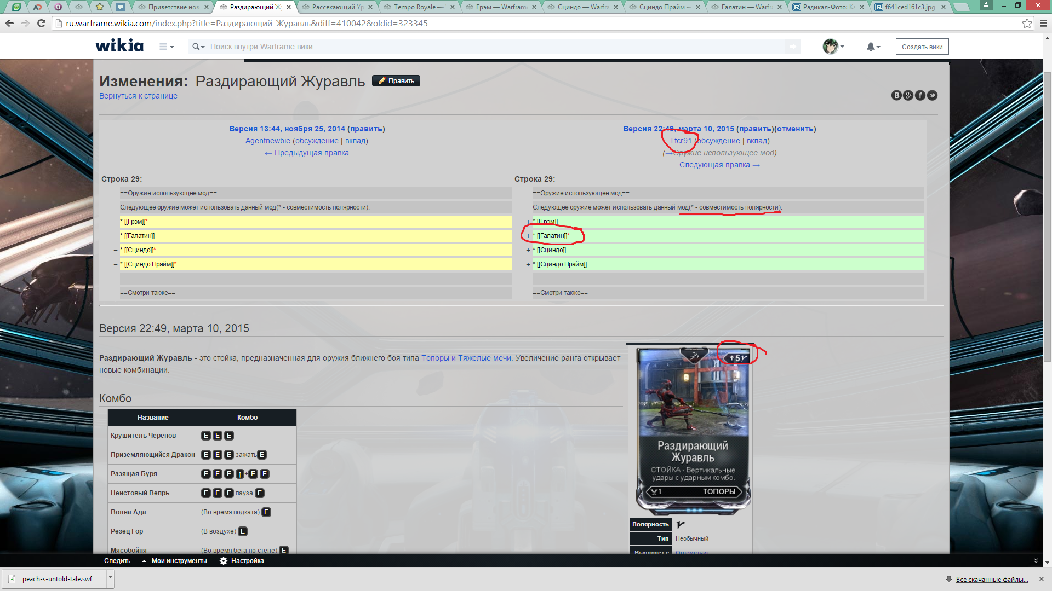The image size is (1052, 591).
Task: Click the Wikia logo
Action: click(x=119, y=45)
